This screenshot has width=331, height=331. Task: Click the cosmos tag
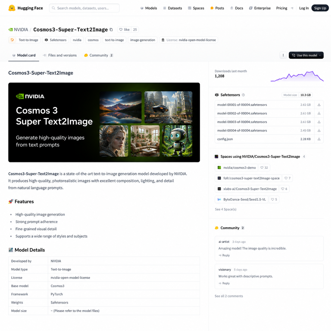(93, 40)
